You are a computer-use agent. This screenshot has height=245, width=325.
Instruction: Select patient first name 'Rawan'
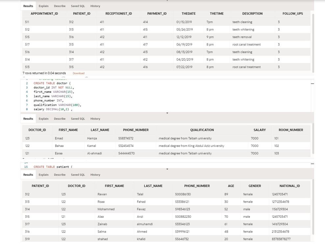pyautogui.click(x=102, y=194)
